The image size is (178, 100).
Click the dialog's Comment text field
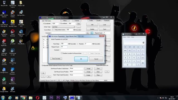[80, 50]
